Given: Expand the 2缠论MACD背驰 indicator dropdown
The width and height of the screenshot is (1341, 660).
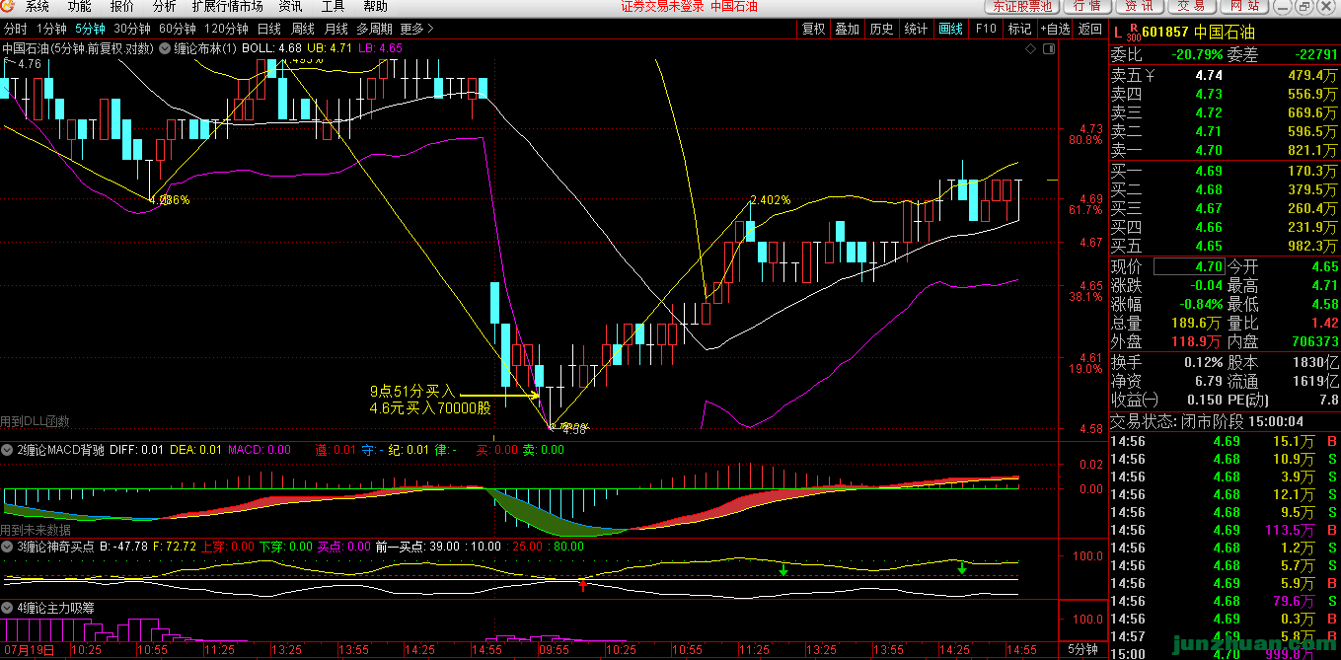Looking at the screenshot, I should pyautogui.click(x=9, y=450).
